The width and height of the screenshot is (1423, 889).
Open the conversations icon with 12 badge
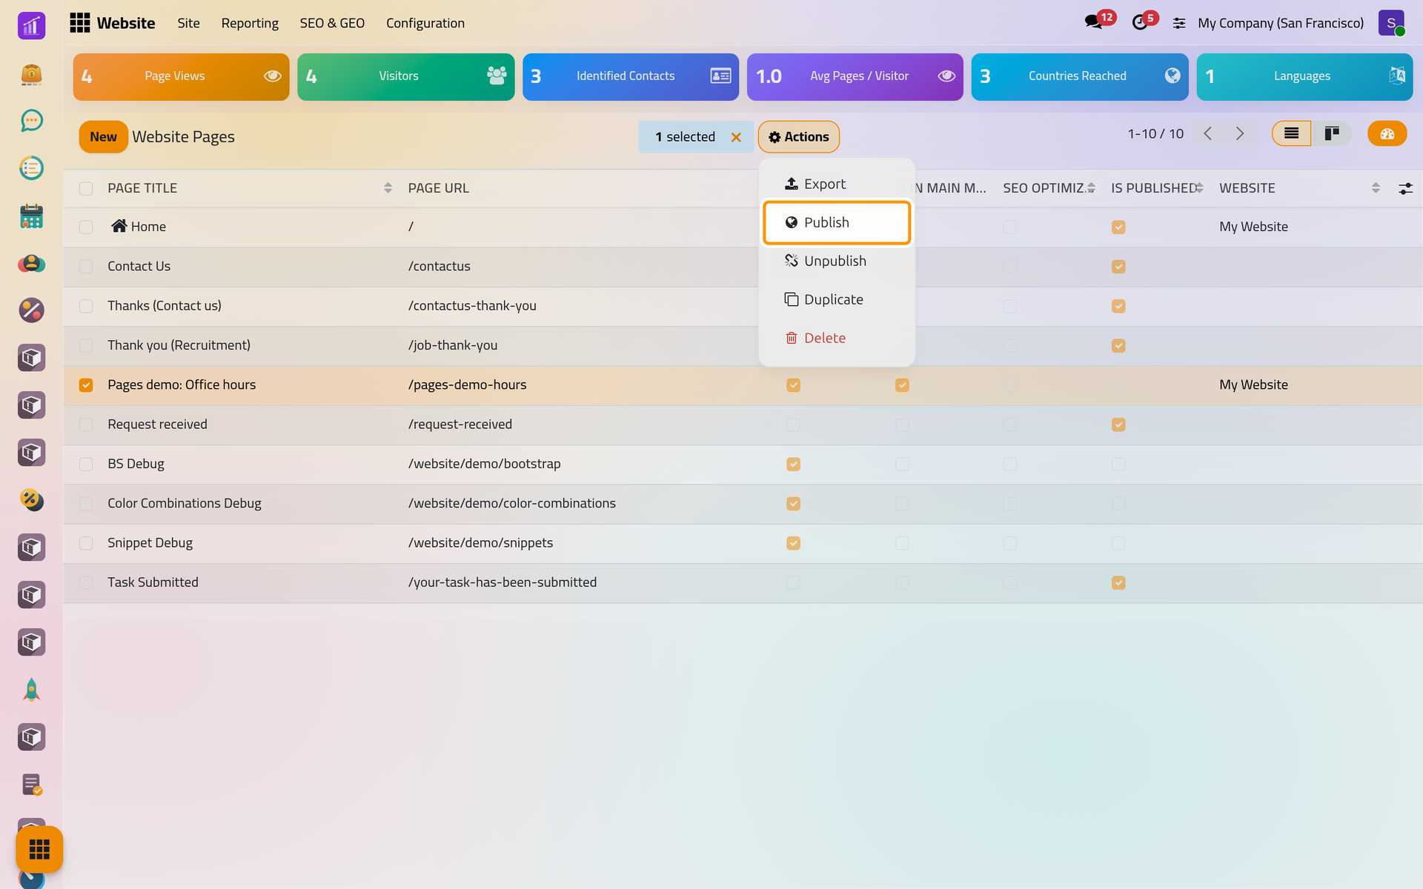click(1093, 22)
